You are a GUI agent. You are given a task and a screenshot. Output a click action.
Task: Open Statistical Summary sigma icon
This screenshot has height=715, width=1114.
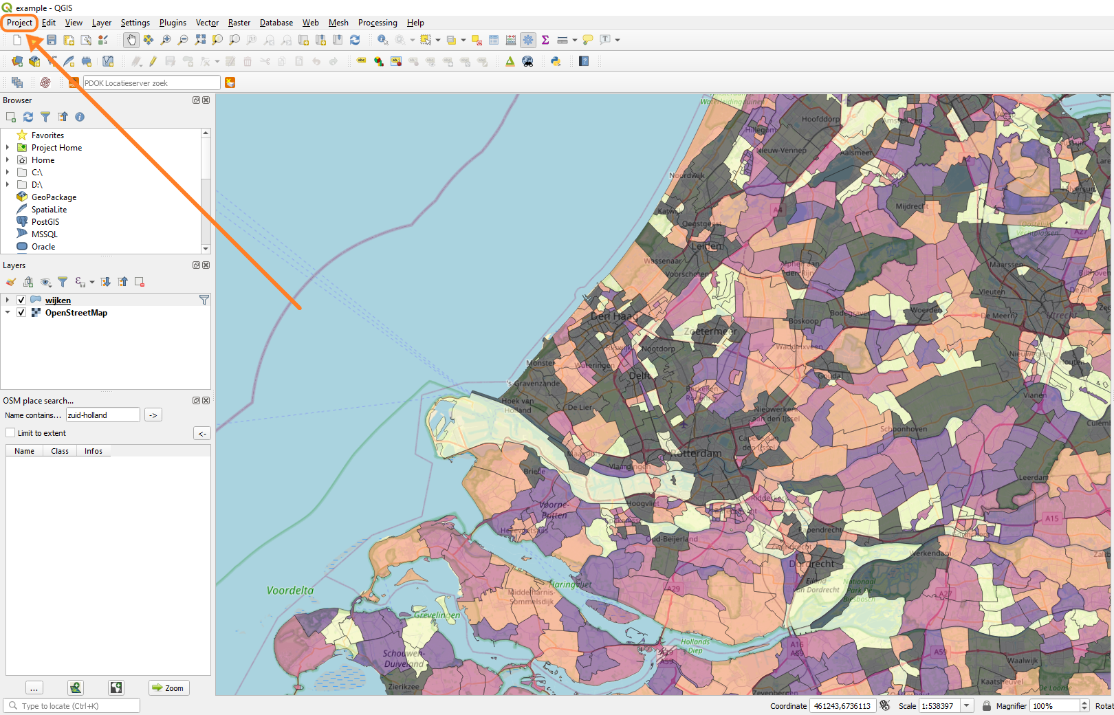coord(545,40)
